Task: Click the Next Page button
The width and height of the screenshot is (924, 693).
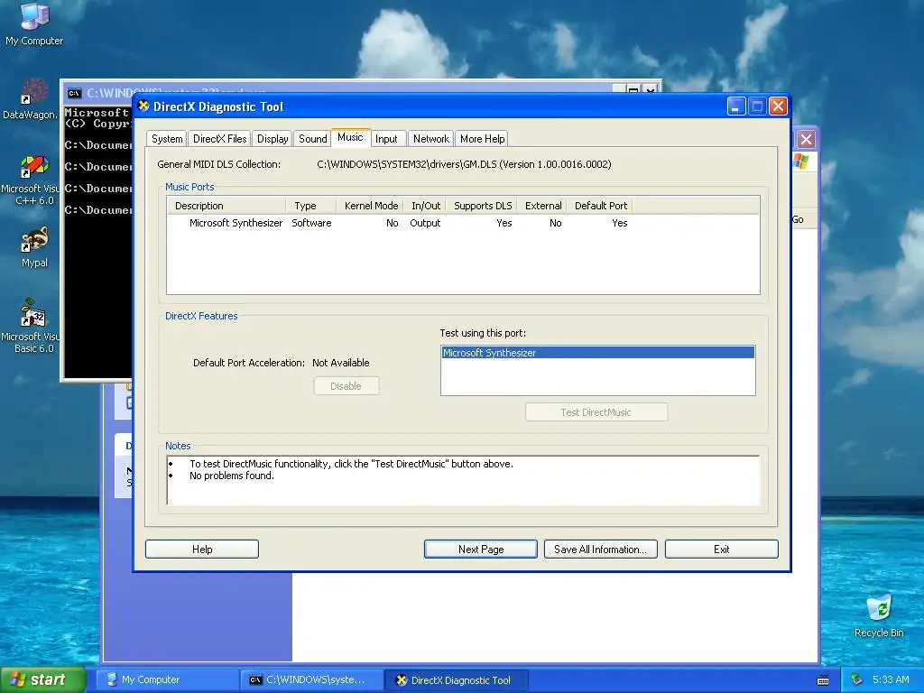Action: coord(481,550)
